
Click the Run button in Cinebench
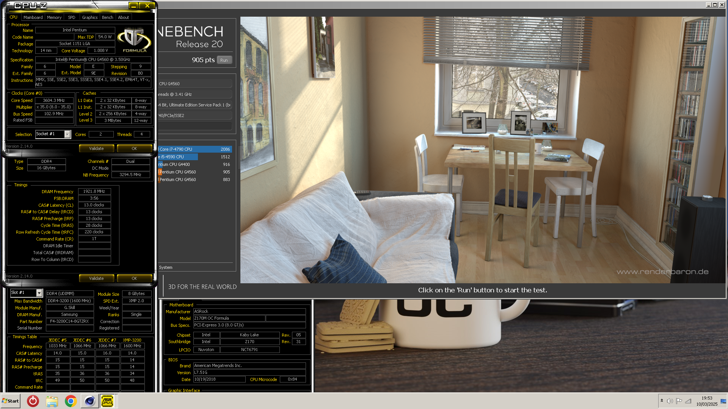pos(224,60)
